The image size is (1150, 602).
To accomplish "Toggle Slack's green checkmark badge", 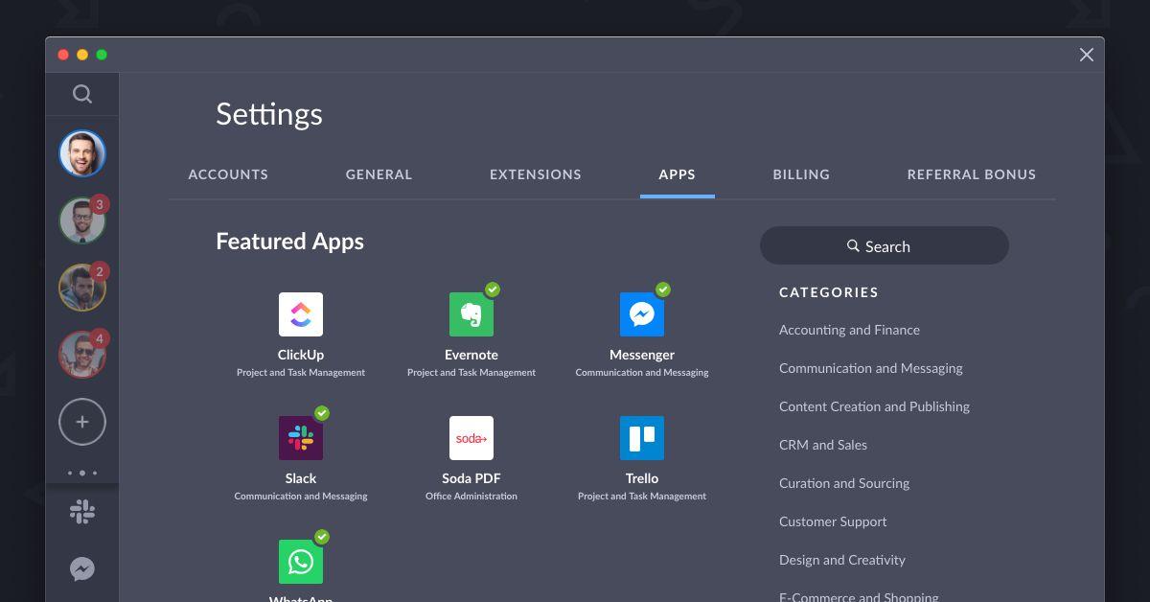I will pyautogui.click(x=322, y=413).
